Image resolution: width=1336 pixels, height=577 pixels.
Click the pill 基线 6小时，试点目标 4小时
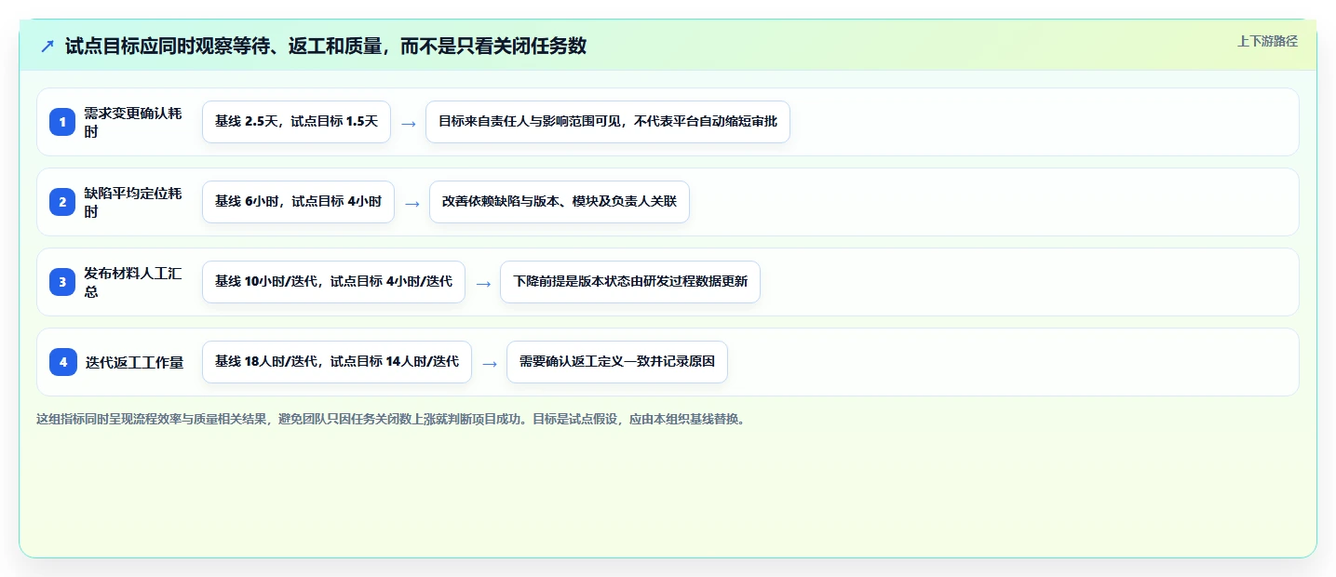(x=298, y=202)
